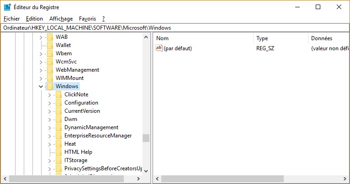Screen dimensions: 350x184
Task: Click the WAB folder icon
Action: click(50, 37)
